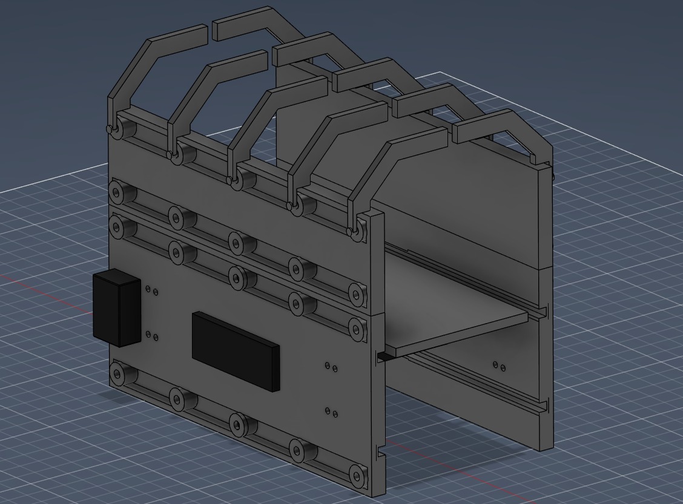Click the upper hole pair beside the small black box
Viewport: 683px width, 504px height.
[152, 290]
